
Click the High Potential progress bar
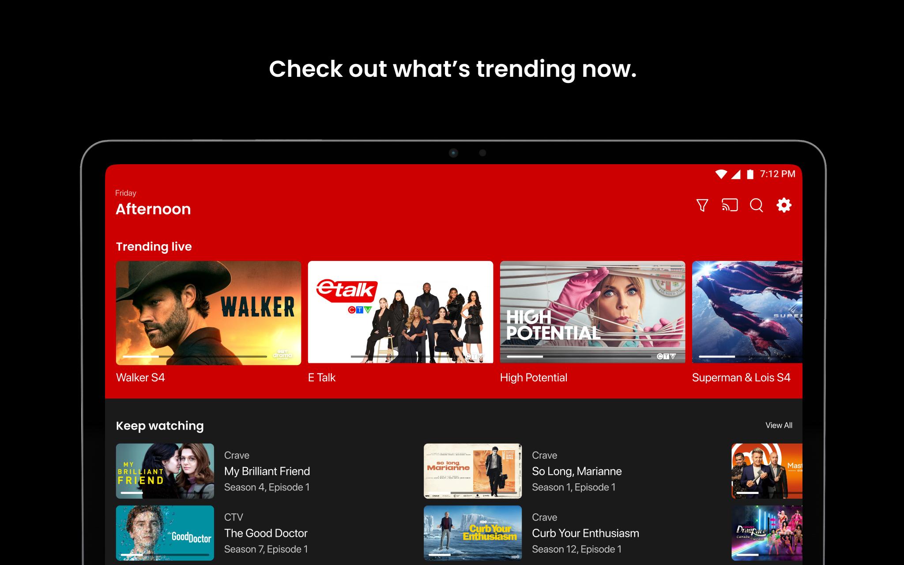(x=579, y=356)
